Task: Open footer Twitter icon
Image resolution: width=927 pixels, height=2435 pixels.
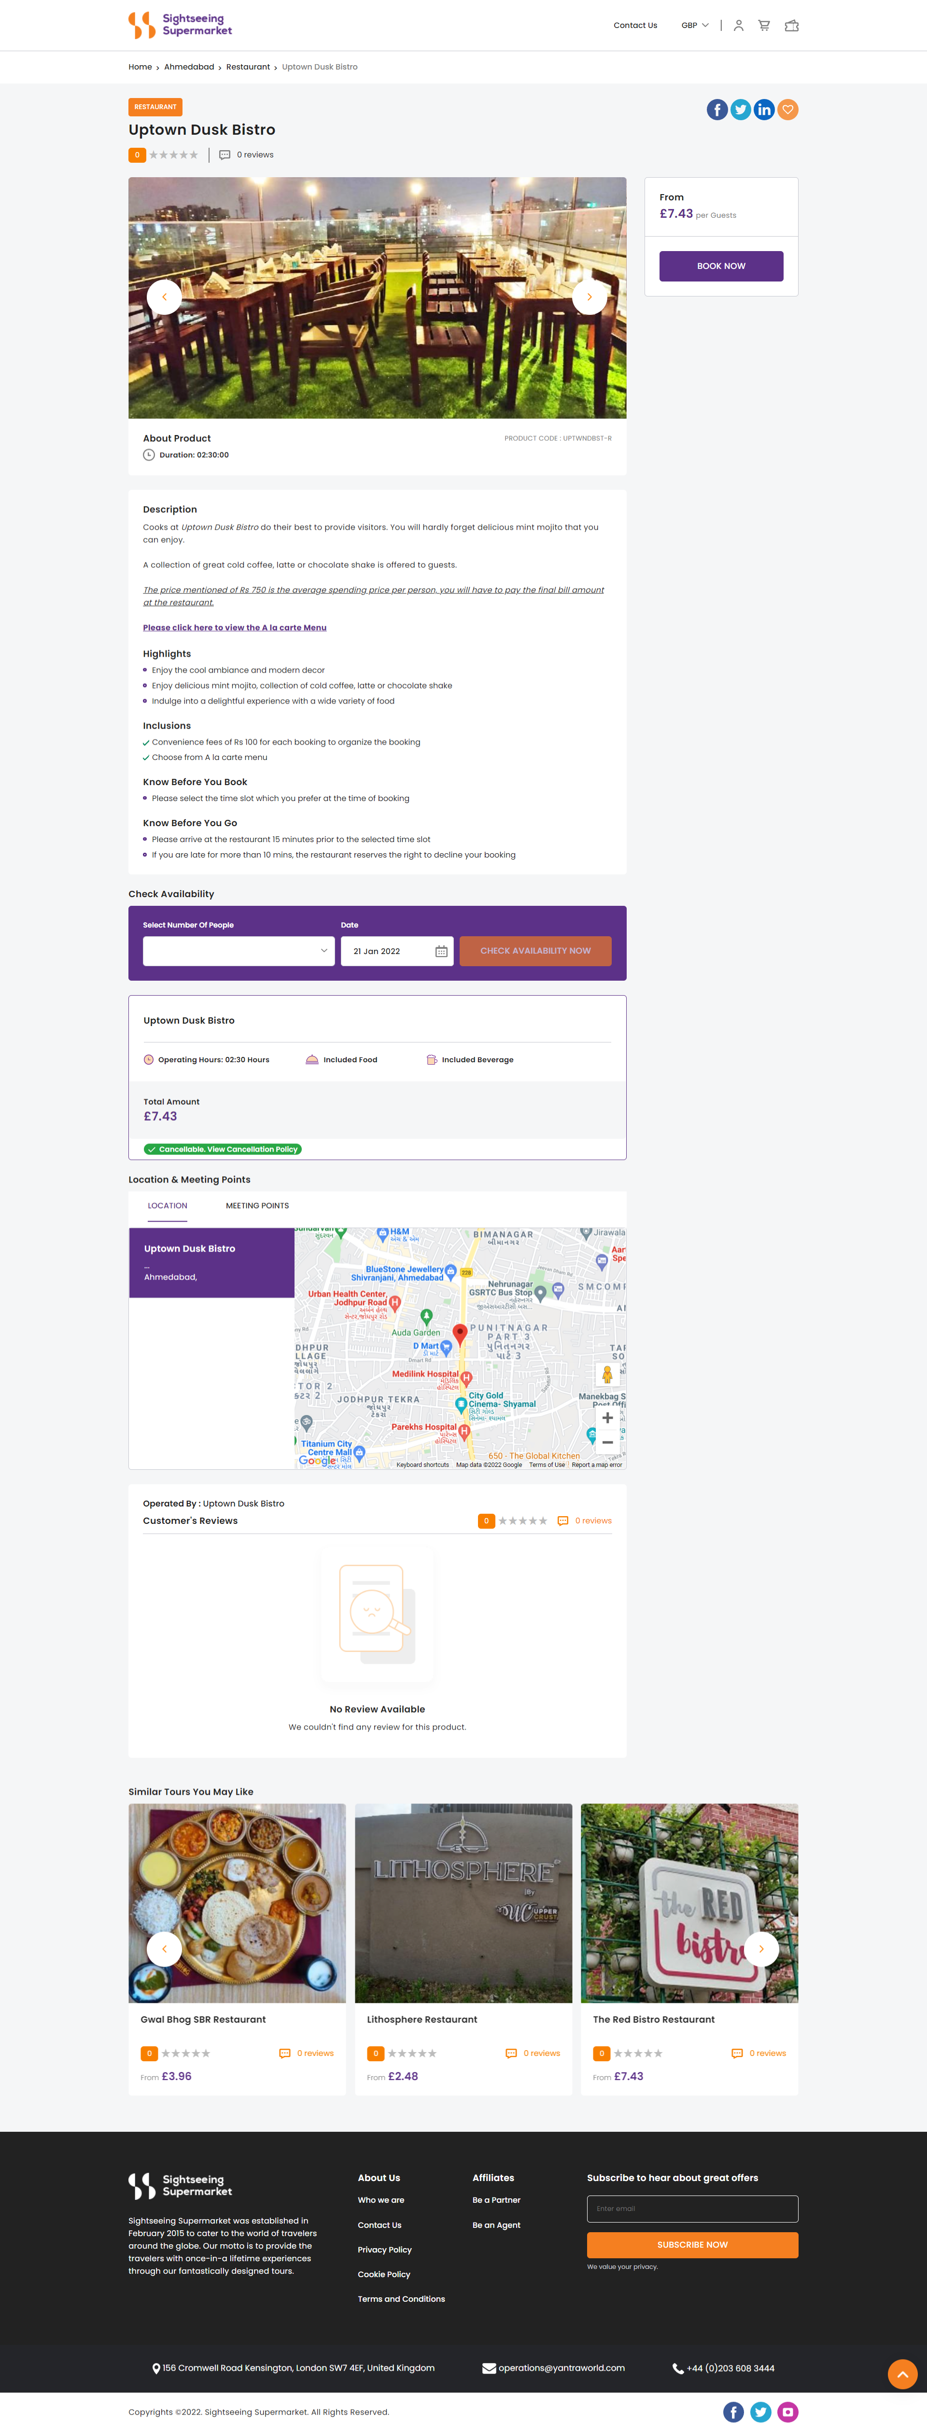Action: click(761, 2411)
